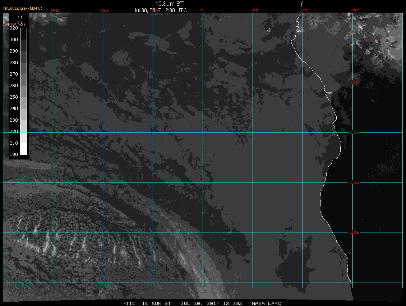Image resolution: width=406 pixels, height=306 pixels.
Task: Click the white bottom segment of the color bar
Action: pyautogui.click(x=24, y=149)
